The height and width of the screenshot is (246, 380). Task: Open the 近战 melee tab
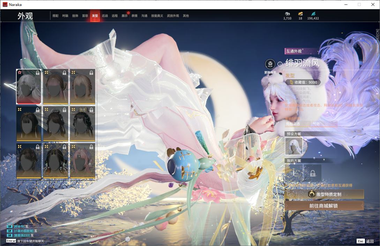105,16
